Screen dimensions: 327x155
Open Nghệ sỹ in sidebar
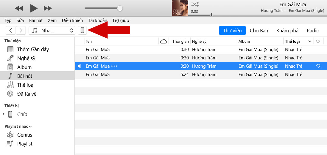coord(26,58)
